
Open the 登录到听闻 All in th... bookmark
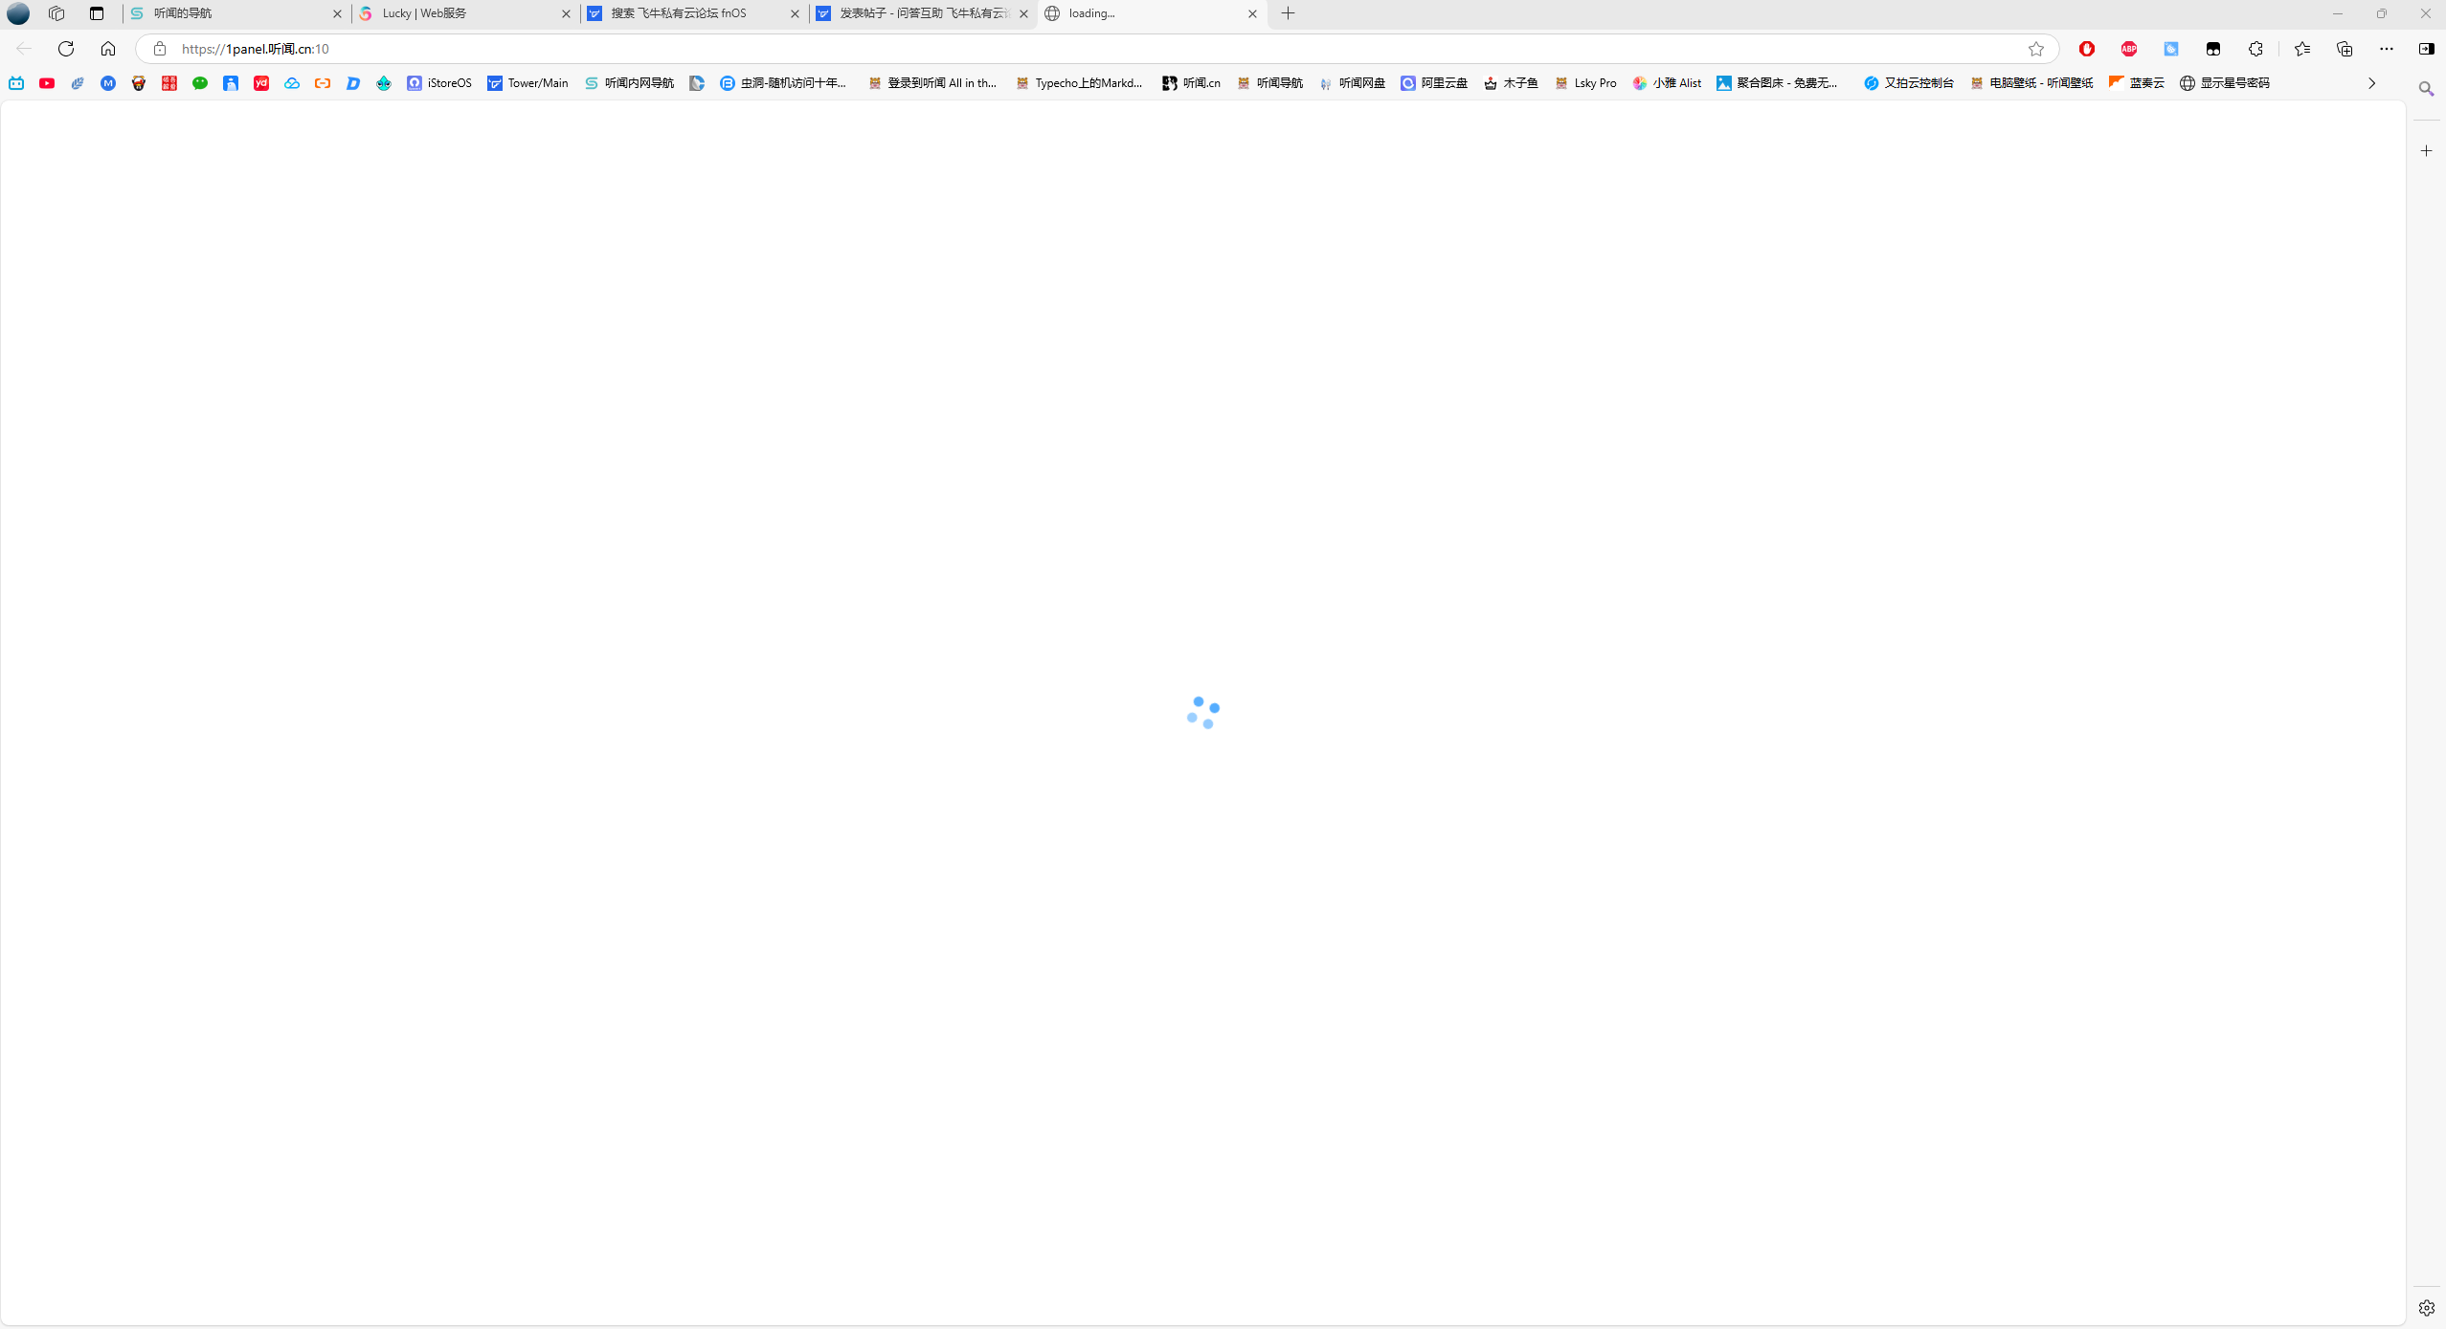tap(932, 83)
